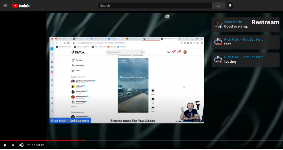Open Facebook bookmark in bookmarks bar
The width and height of the screenshot is (283, 150).
[122, 47]
